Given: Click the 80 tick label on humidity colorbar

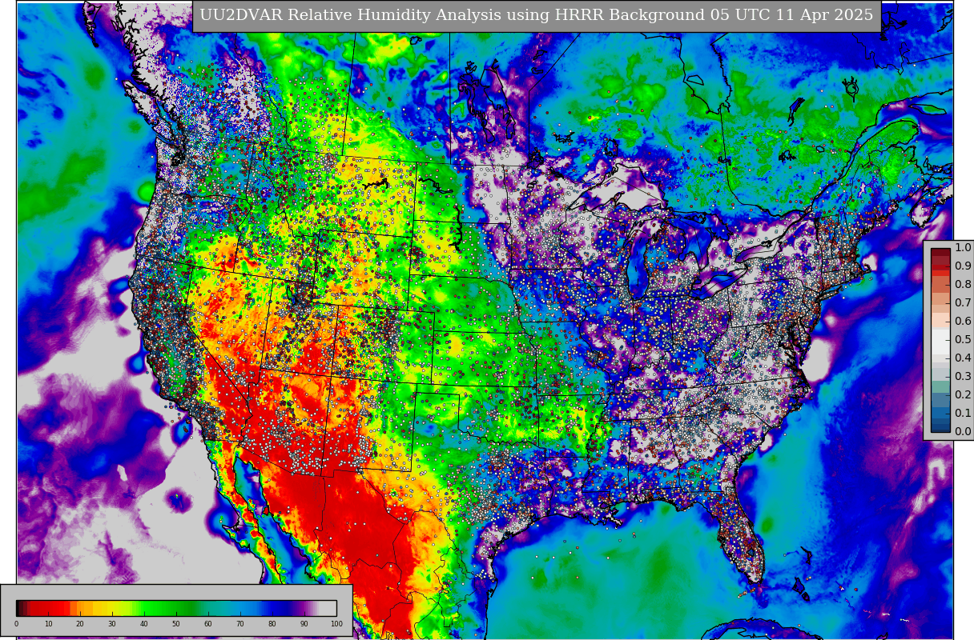Looking at the screenshot, I should click(x=272, y=624).
